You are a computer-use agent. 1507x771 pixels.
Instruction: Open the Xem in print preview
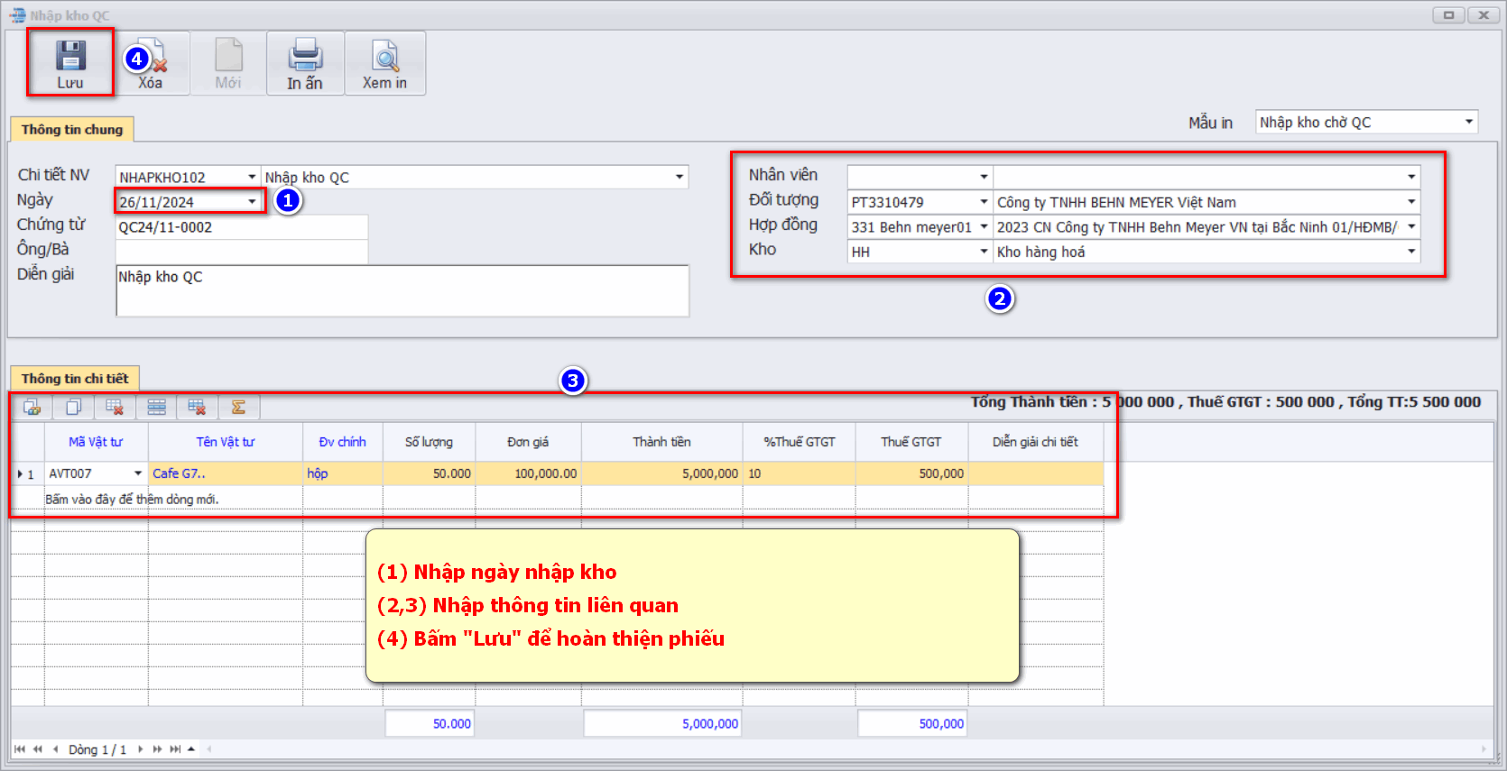tap(384, 63)
